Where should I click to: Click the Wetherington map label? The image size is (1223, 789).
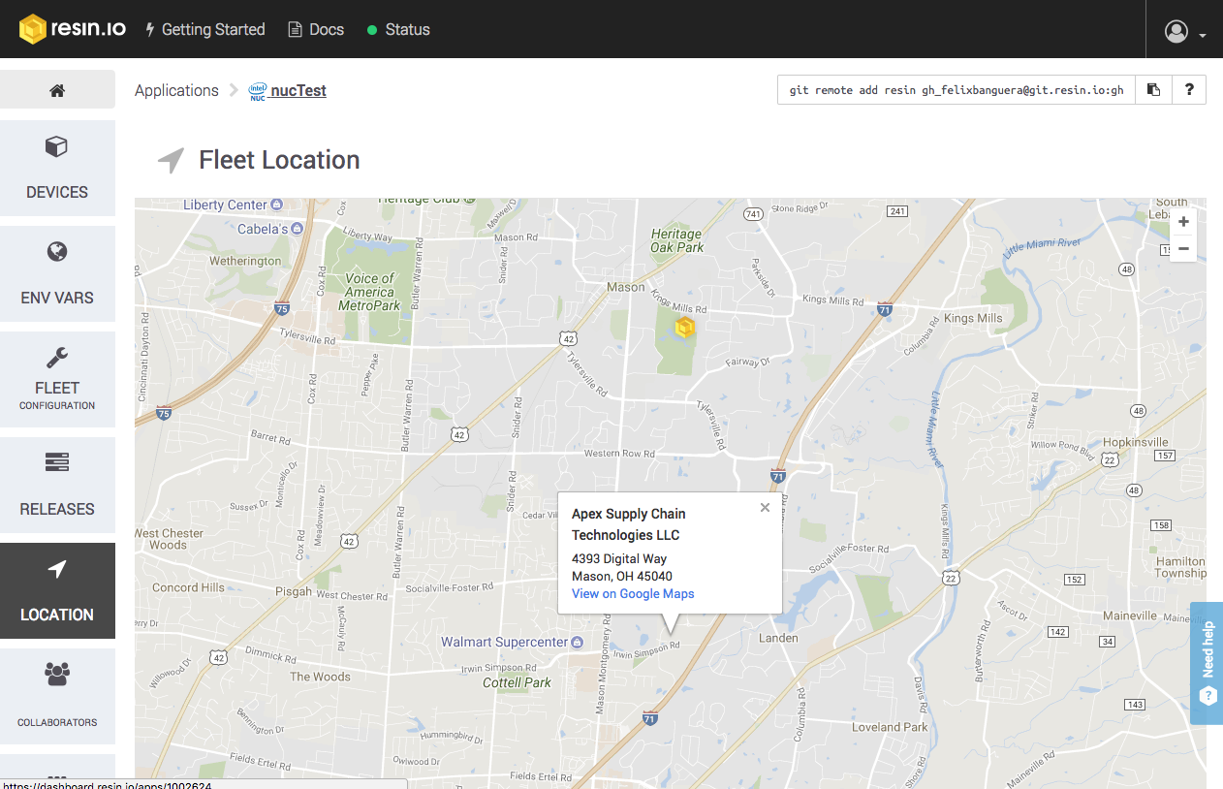click(x=245, y=262)
